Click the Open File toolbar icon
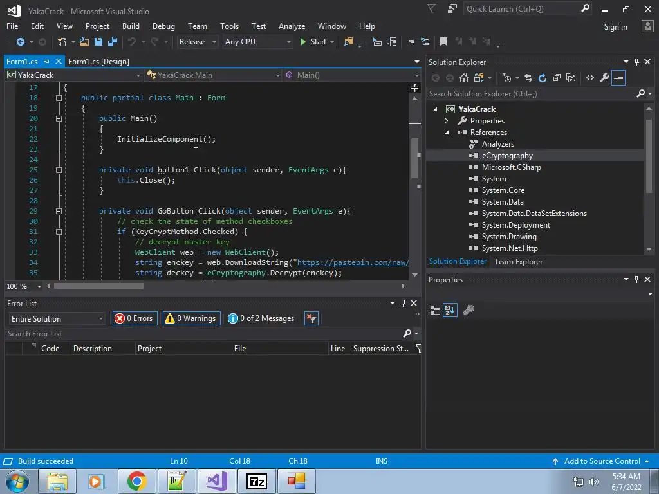 pos(84,42)
